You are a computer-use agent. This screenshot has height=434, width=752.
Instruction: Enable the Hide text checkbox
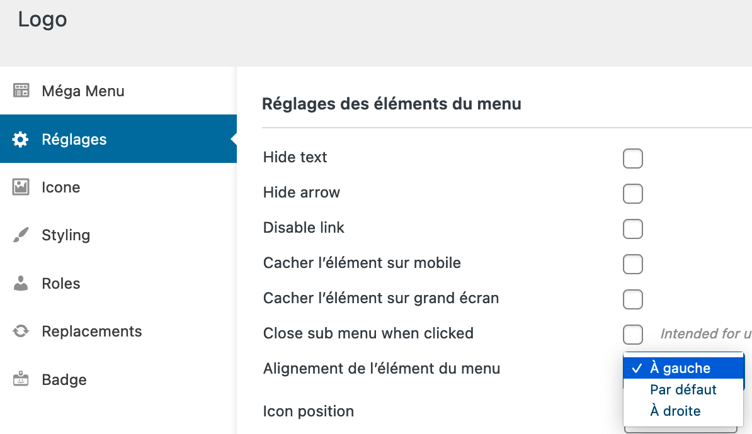[632, 159]
